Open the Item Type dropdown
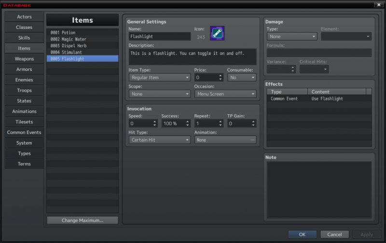This screenshot has width=386, height=243. pyautogui.click(x=160, y=78)
